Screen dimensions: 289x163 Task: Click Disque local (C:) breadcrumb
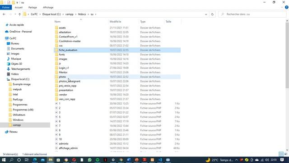click(51, 14)
